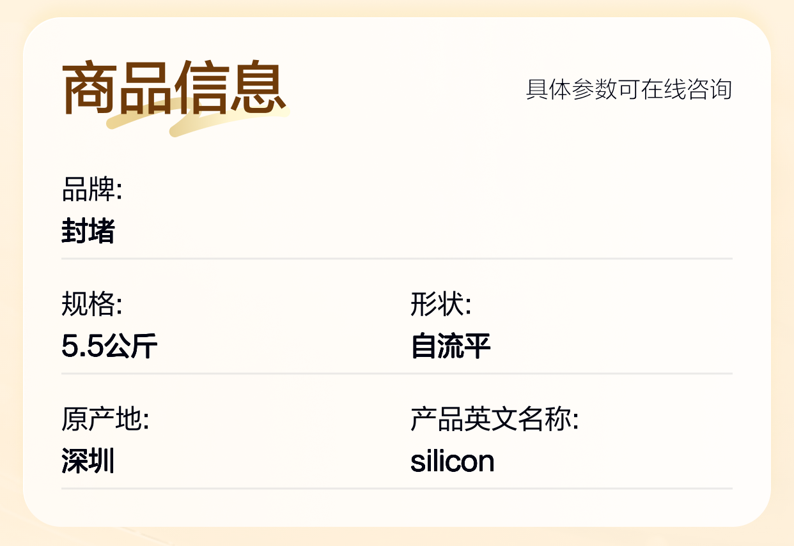This screenshot has height=546, width=794.
Task: Select the brand value 封堵
Action: [88, 231]
